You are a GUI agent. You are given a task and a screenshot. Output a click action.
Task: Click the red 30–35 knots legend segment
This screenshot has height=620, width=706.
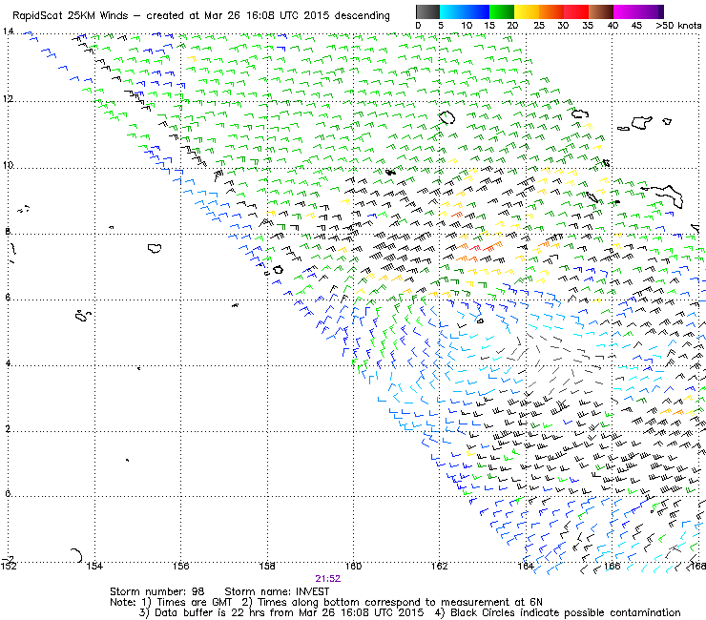576,11
